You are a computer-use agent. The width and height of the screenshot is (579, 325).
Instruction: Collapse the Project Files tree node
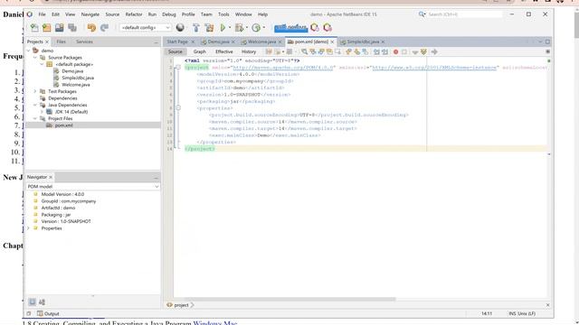click(35, 118)
